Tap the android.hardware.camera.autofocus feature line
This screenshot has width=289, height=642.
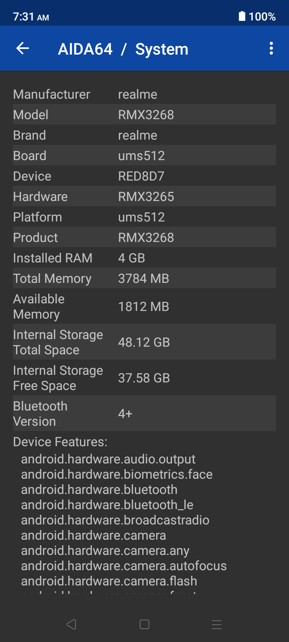coord(124,566)
